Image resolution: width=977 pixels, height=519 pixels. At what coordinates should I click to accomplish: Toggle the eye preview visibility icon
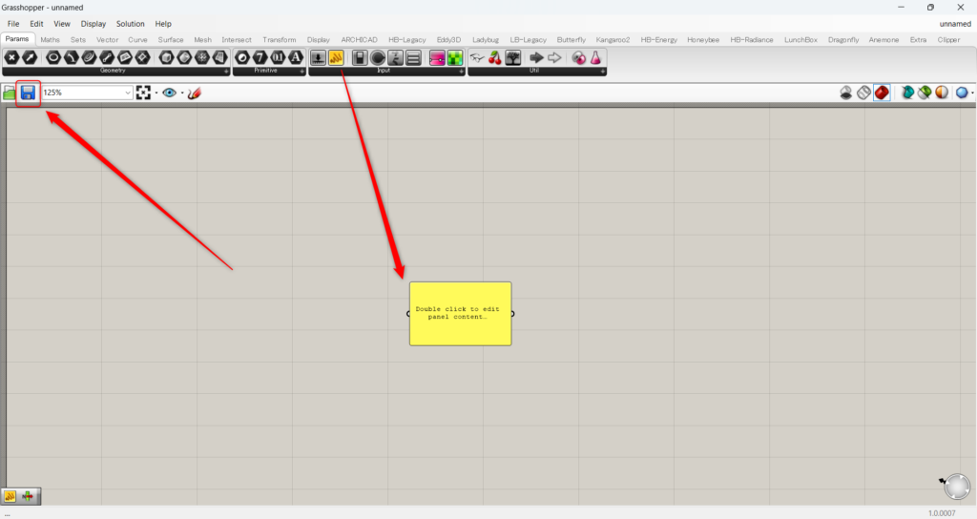tap(169, 93)
